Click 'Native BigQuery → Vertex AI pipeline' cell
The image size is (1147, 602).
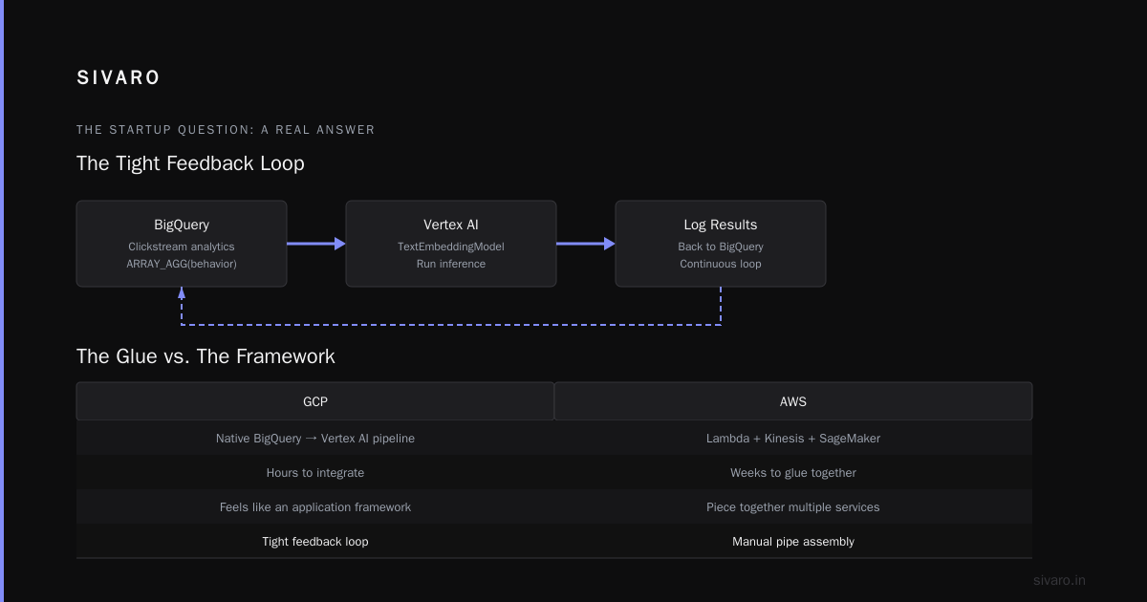[x=315, y=438]
